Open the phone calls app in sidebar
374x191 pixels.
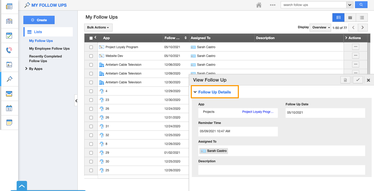point(9,50)
